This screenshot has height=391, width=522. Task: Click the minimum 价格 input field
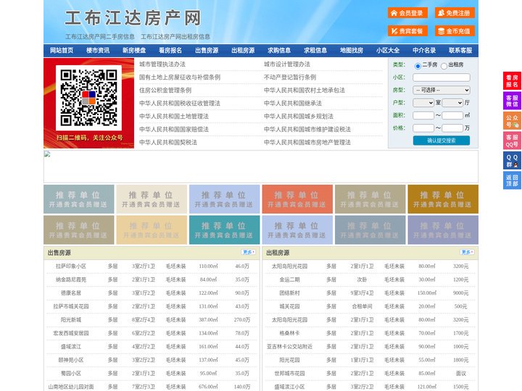[423, 128]
